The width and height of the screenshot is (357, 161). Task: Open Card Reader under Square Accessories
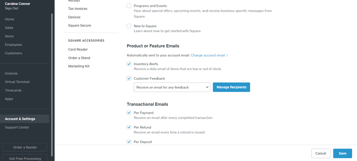click(78, 50)
